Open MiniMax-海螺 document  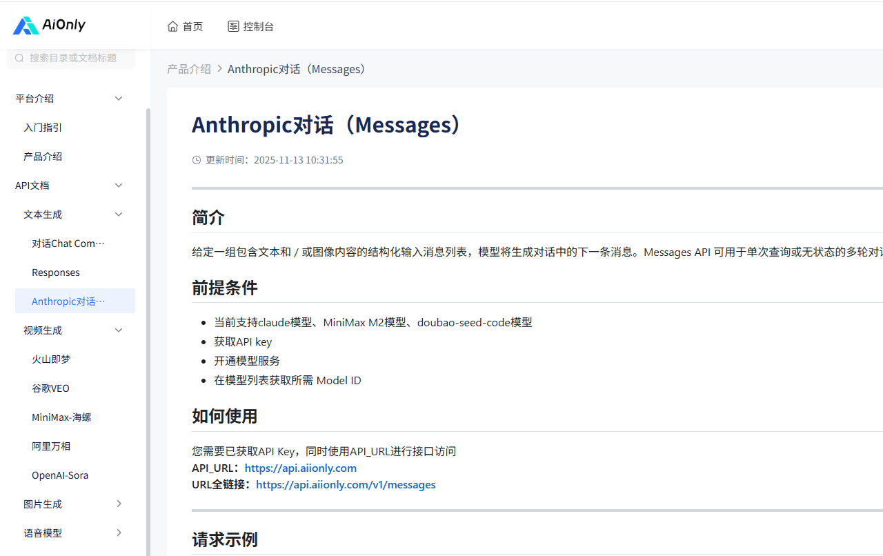[61, 417]
